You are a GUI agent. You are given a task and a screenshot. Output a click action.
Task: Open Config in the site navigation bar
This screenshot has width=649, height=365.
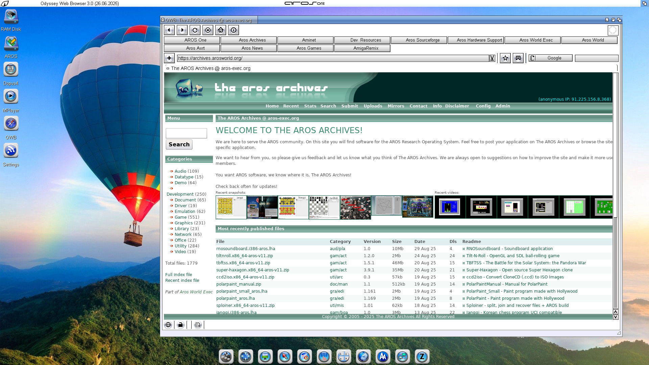coord(483,106)
